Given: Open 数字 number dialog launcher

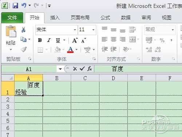Looking at the screenshot, I should [174, 59].
